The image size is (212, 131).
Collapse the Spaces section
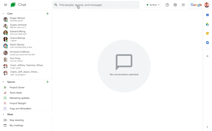3,82
